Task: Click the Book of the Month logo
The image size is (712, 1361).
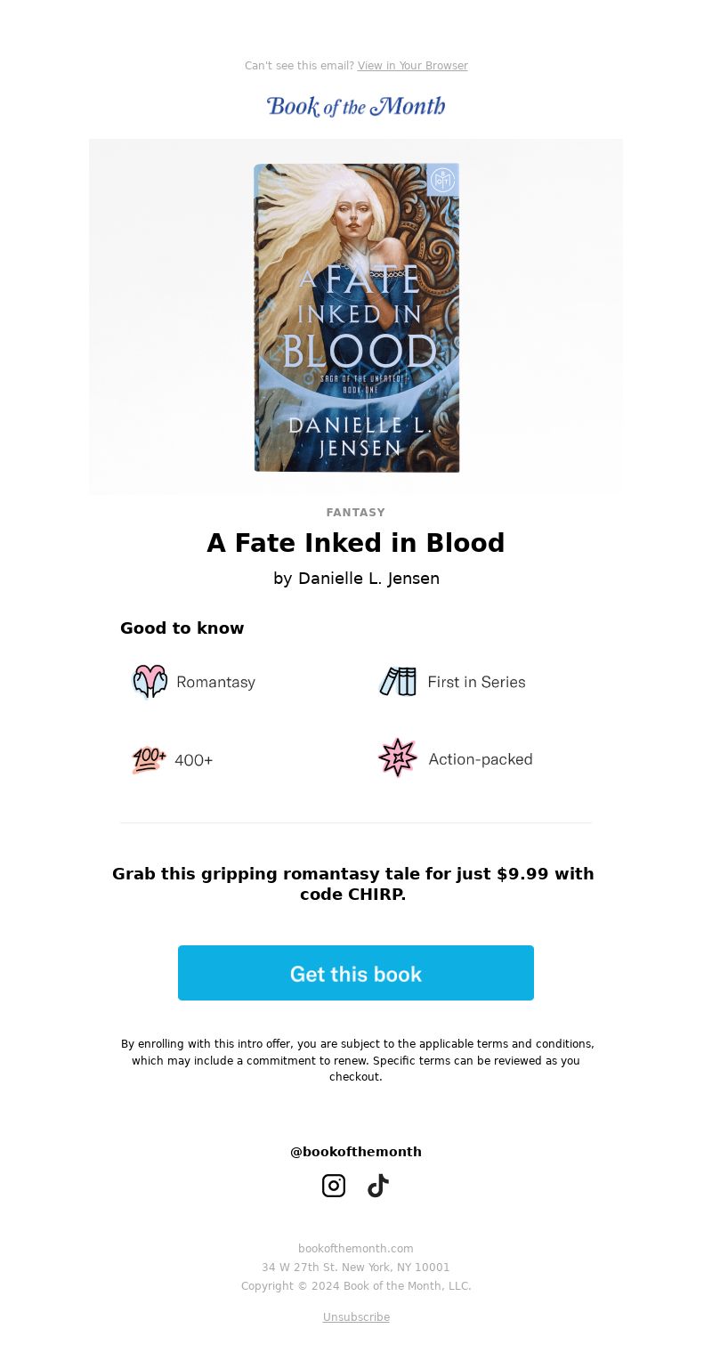Action: pos(356,107)
